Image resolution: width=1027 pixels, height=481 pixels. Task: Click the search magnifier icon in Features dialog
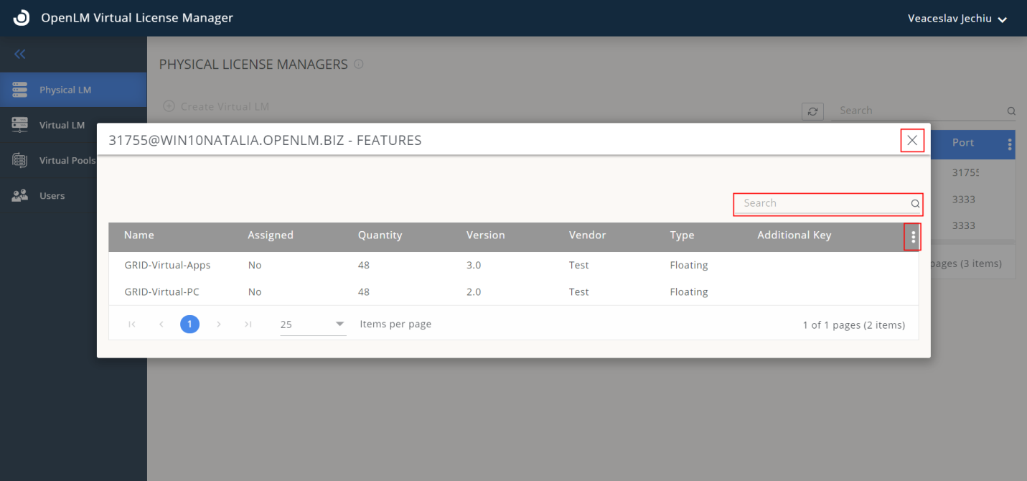pos(915,204)
